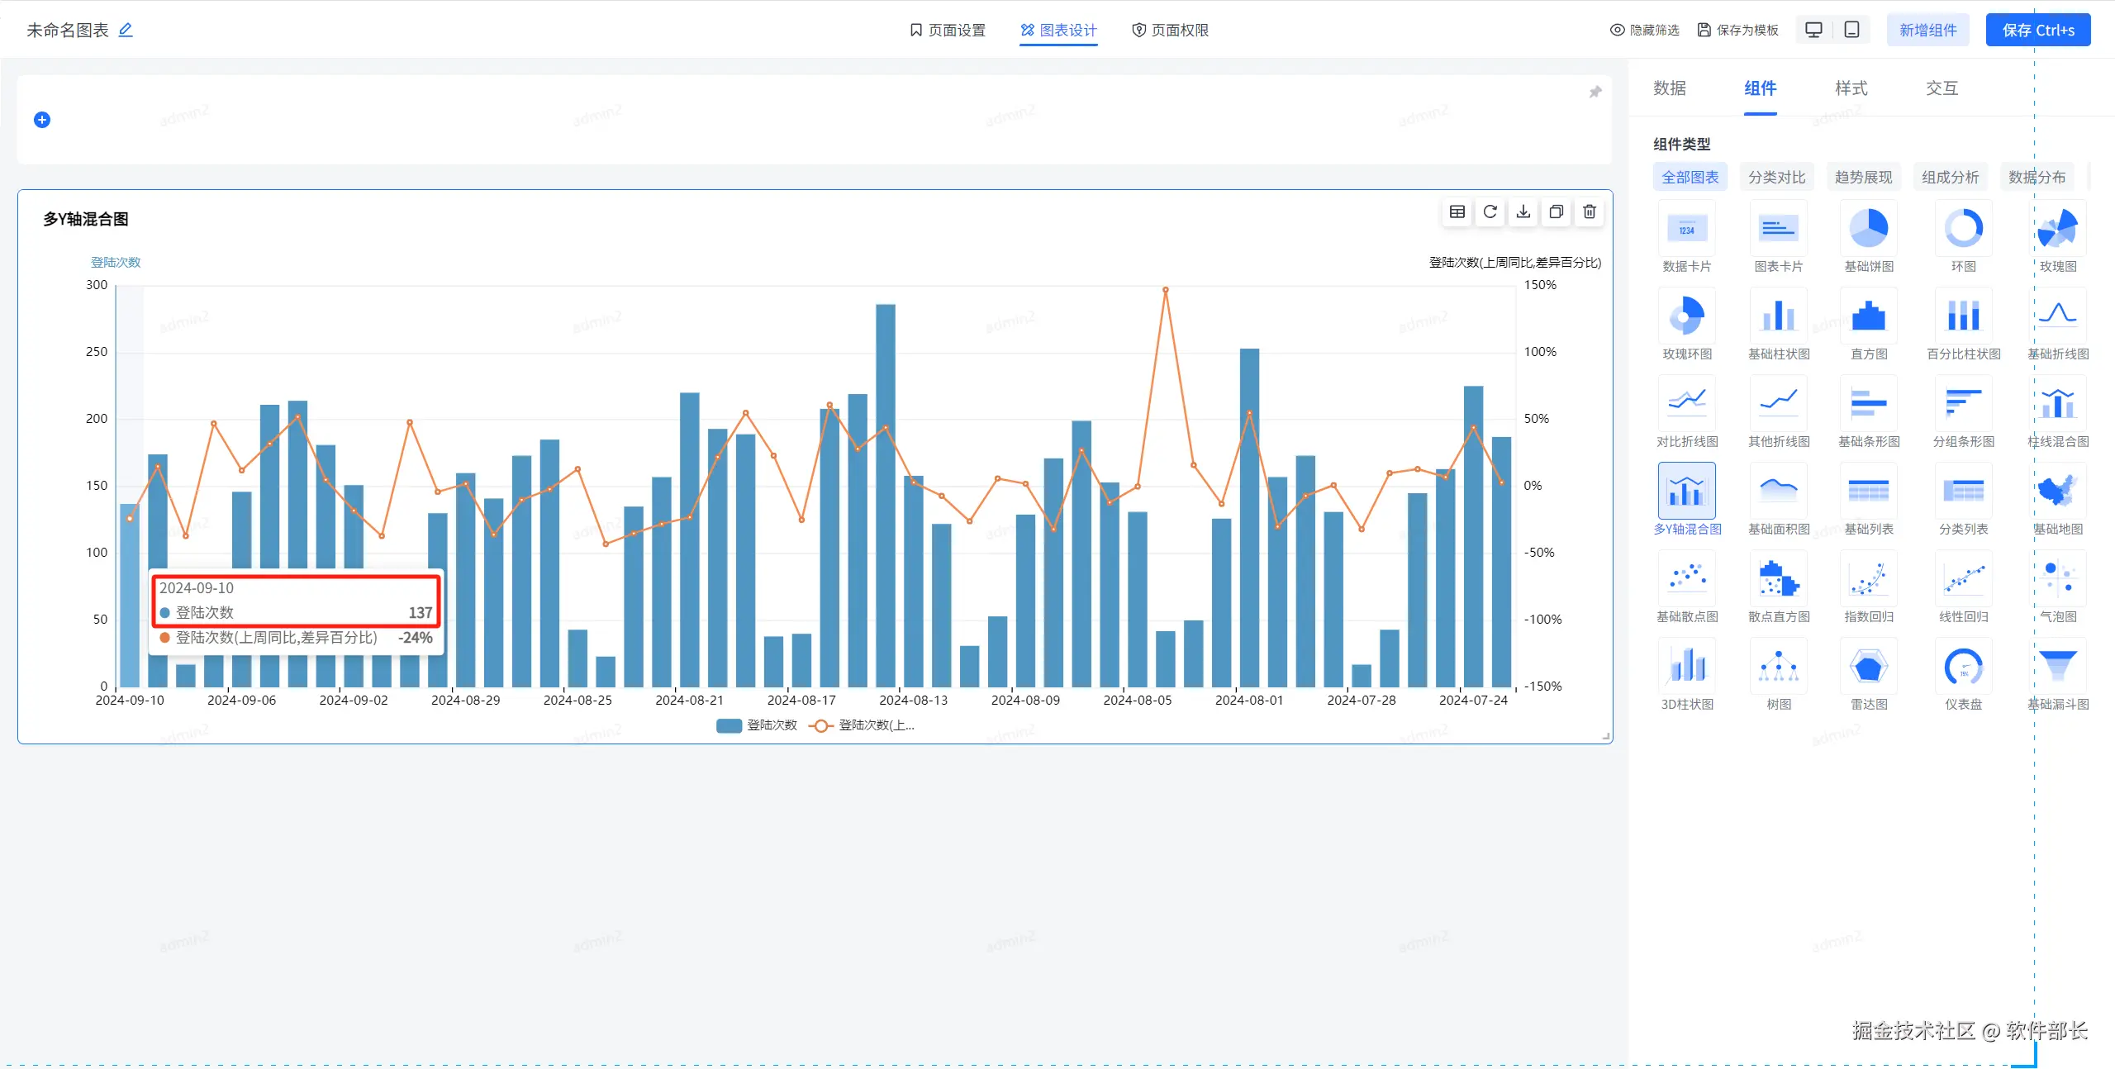Toggle 隐藏筛选 eye option

tap(1644, 30)
